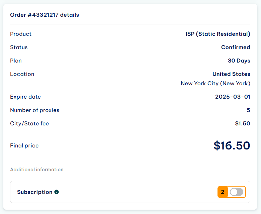Viewport: 261px width, 214px height.
Task: Select the proxy count value 5
Action: point(248,110)
